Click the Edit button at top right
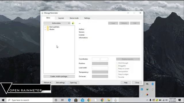The width and height of the screenshot is (184, 103). pos(135,23)
